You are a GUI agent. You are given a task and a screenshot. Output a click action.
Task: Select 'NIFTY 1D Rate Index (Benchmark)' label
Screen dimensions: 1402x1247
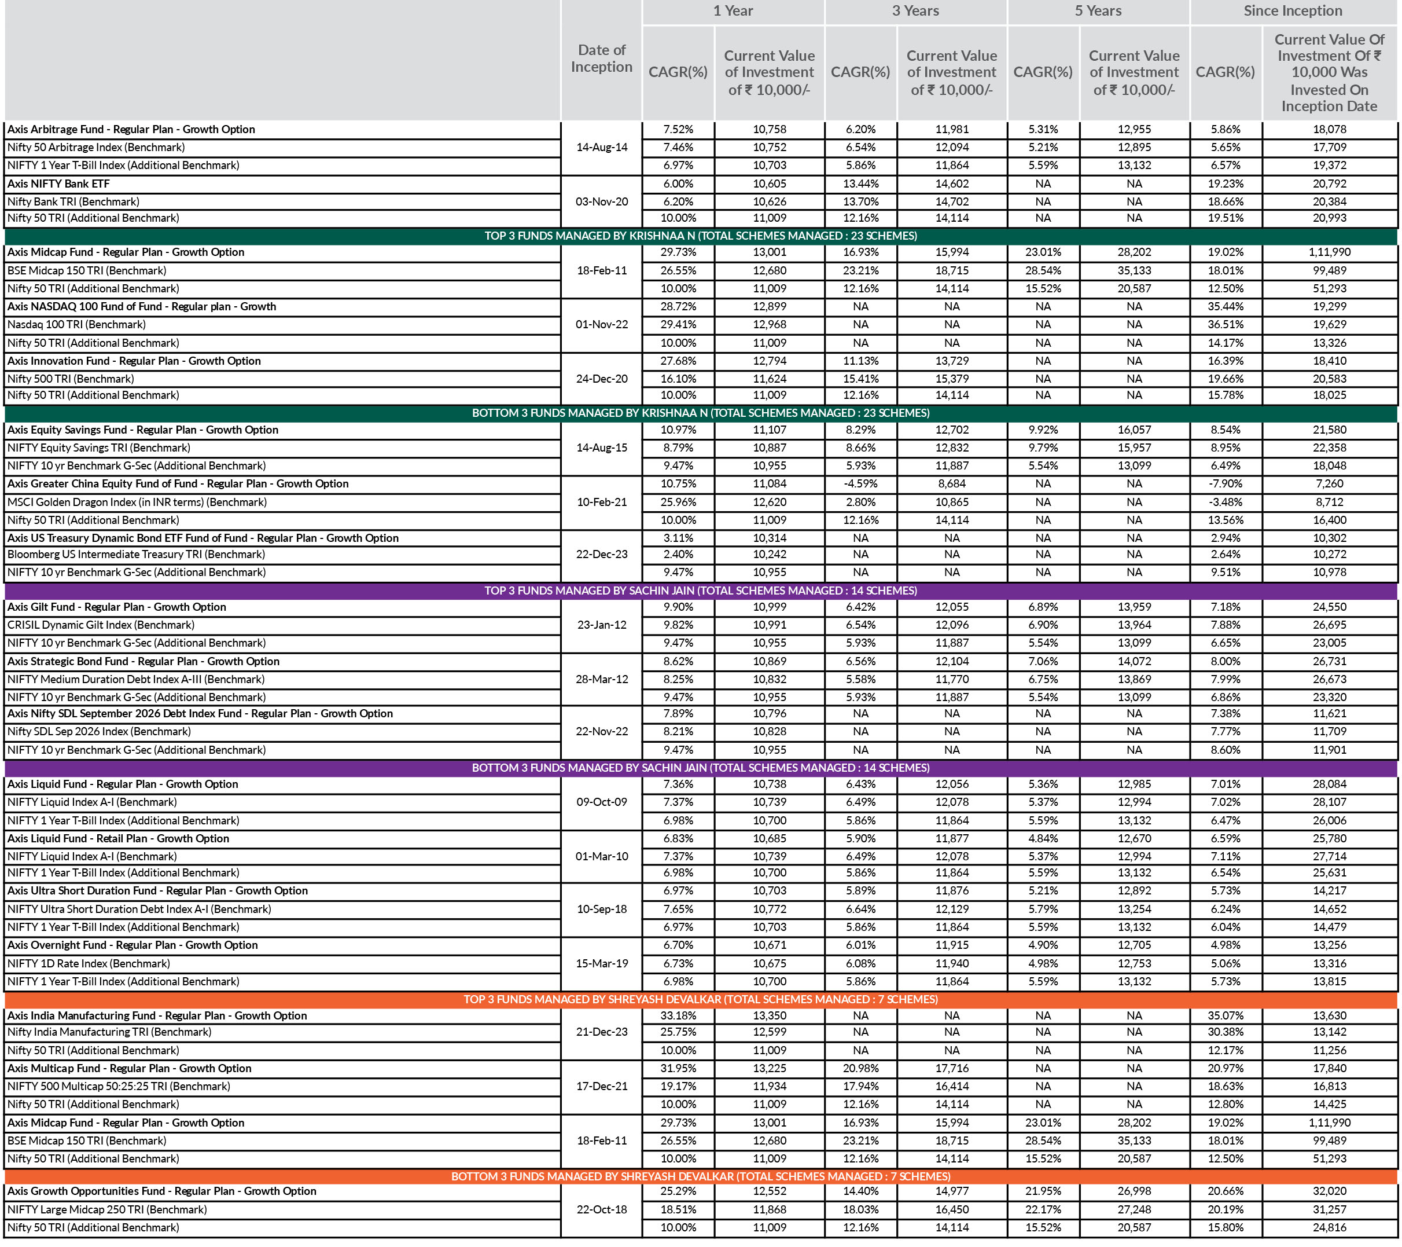[89, 963]
